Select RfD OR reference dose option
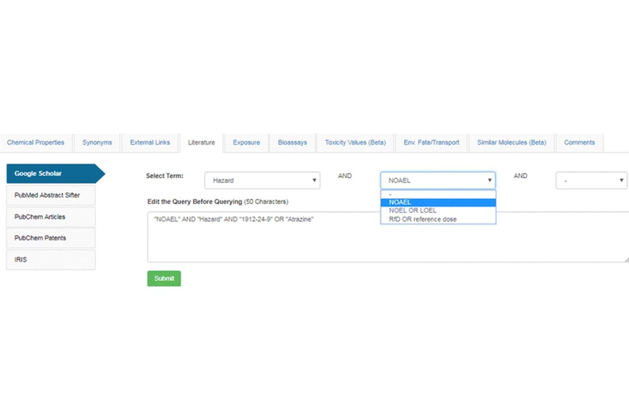Screen dimensions: 629x420 (438, 219)
